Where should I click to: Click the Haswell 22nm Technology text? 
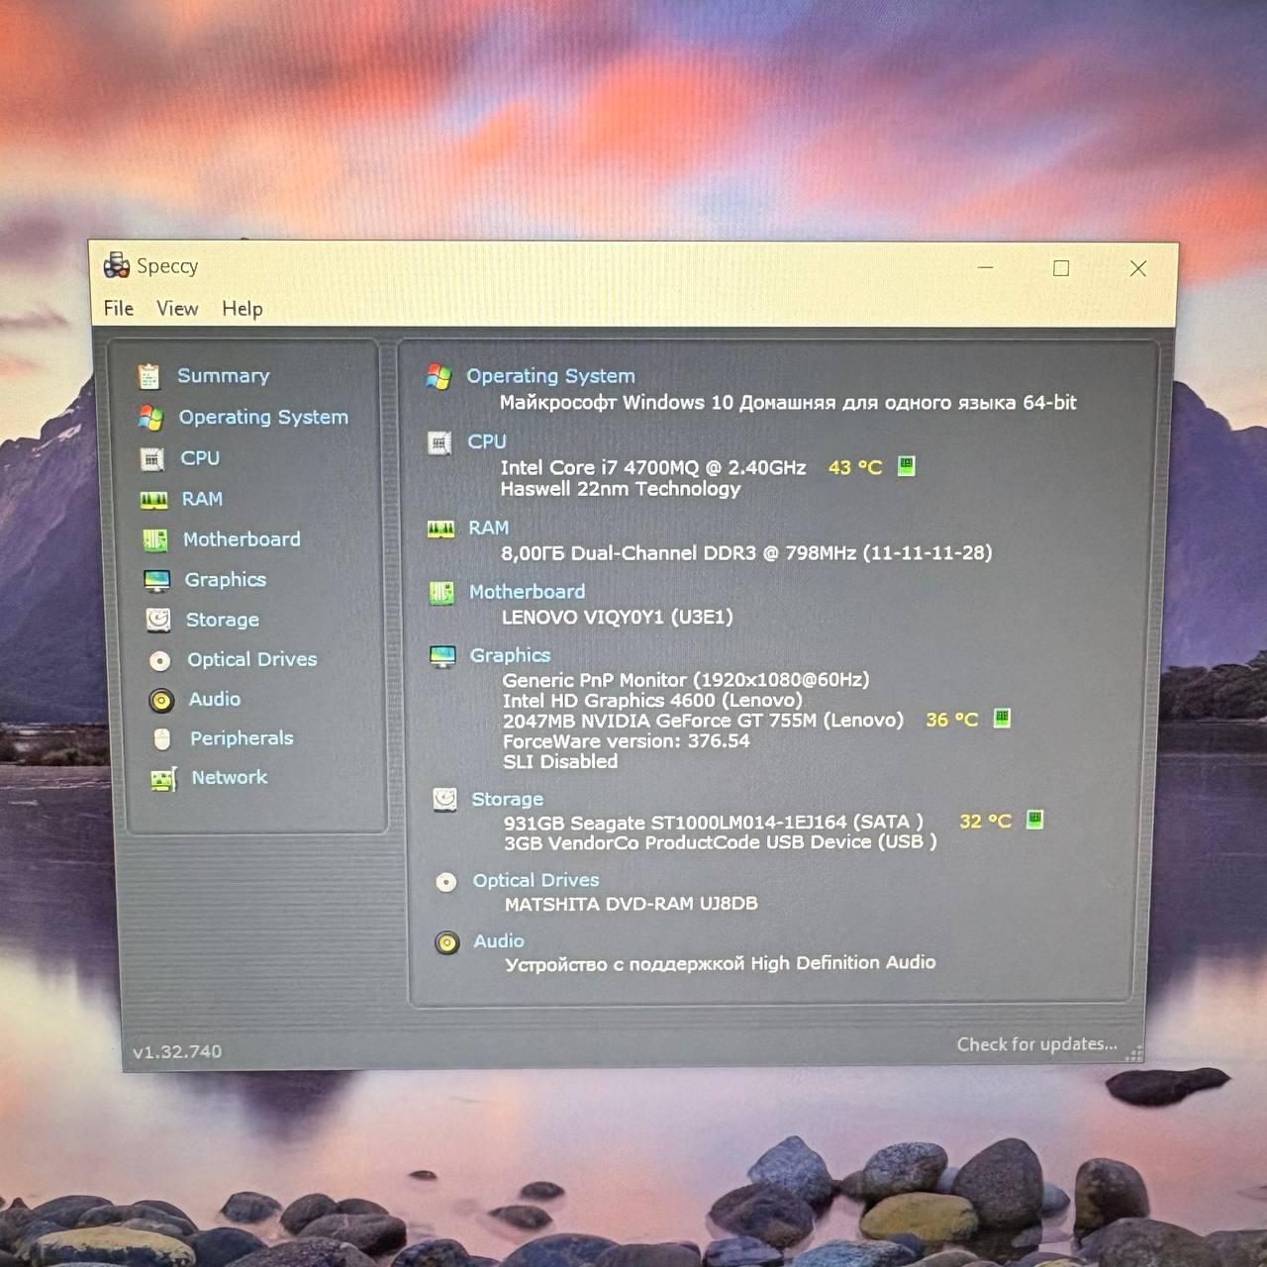click(621, 489)
